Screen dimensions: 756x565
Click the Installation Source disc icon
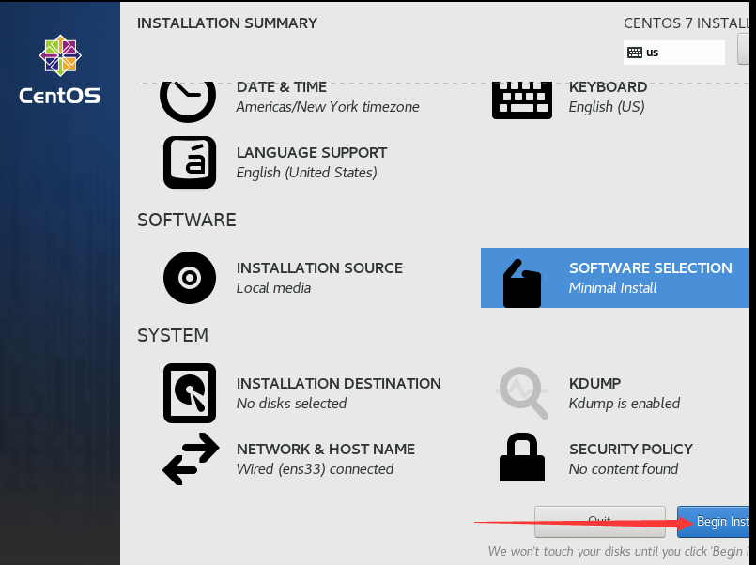tap(190, 278)
